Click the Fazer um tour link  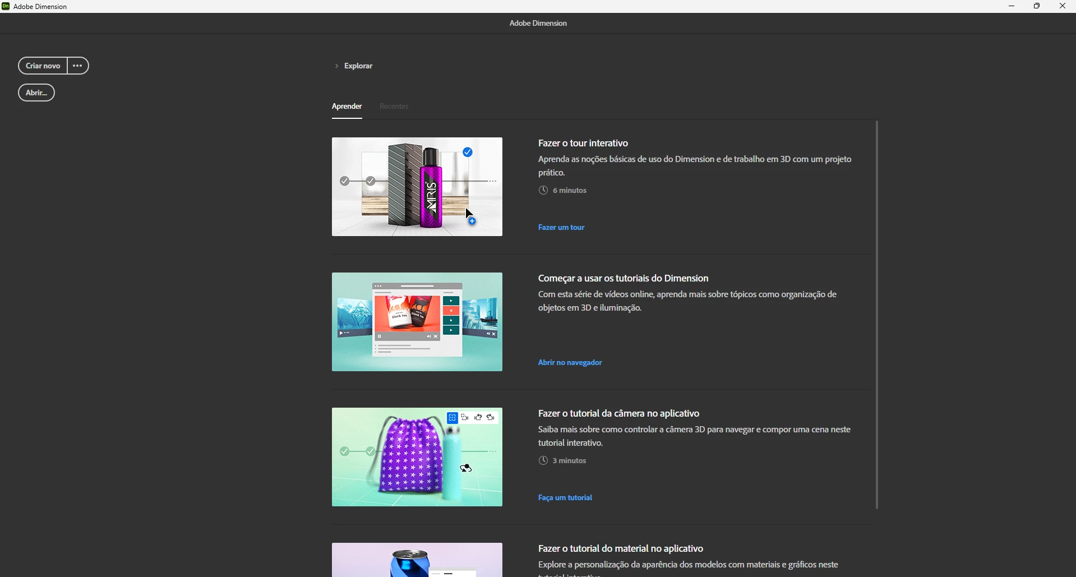pos(561,228)
